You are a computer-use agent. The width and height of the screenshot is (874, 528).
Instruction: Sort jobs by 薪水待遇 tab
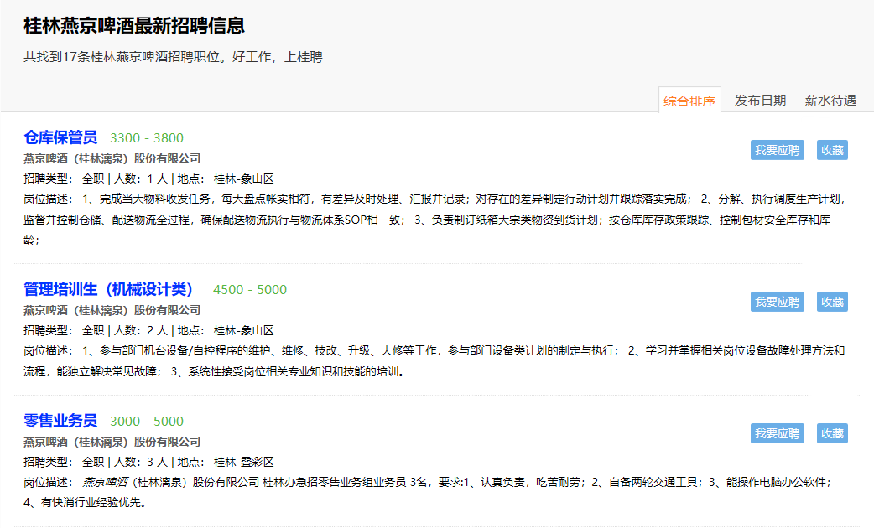coord(830,101)
